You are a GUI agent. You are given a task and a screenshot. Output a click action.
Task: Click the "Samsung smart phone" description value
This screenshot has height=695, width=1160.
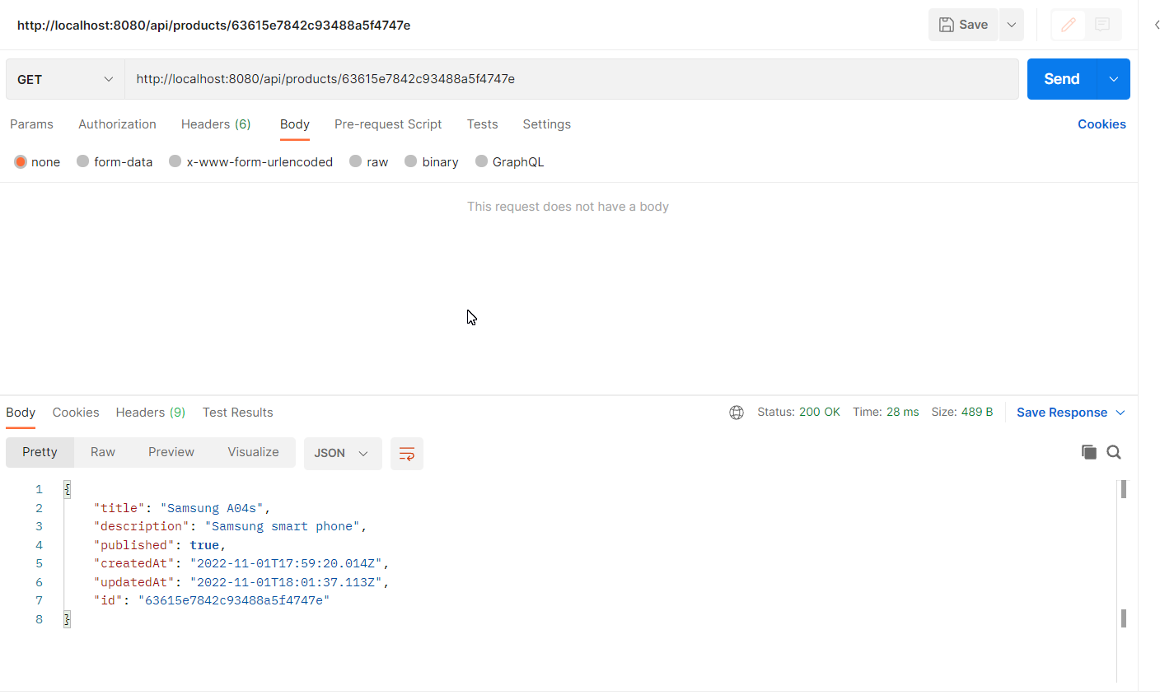pyautogui.click(x=283, y=526)
